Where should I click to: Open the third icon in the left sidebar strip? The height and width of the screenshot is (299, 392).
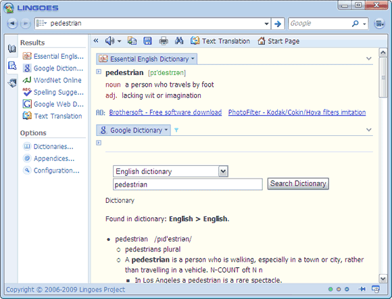[x=11, y=83]
